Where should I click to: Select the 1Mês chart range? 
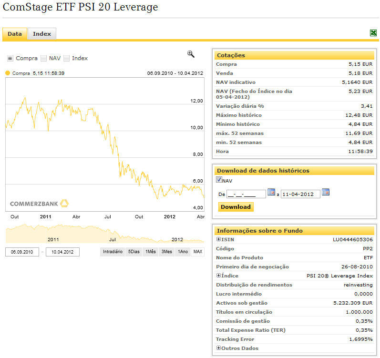(x=151, y=252)
